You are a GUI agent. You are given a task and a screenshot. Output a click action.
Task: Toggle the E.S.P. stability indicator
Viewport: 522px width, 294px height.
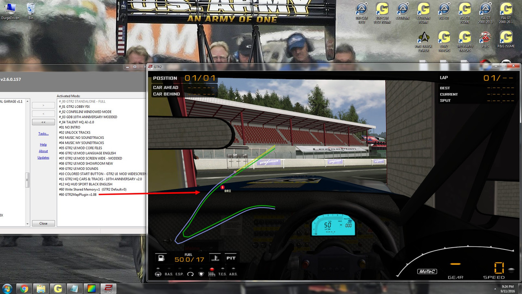tap(179, 274)
